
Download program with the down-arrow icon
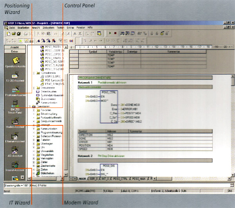80,33
